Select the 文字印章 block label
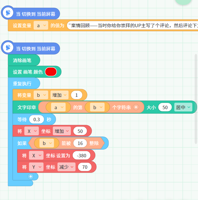Viewport: 198px width, 200px height. [x=27, y=107]
